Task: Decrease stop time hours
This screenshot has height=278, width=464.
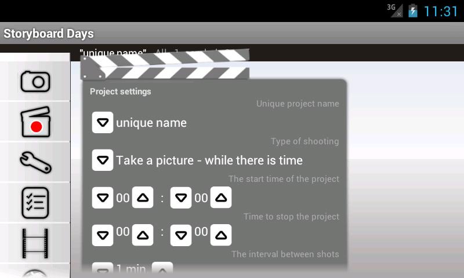Action: tap(103, 235)
